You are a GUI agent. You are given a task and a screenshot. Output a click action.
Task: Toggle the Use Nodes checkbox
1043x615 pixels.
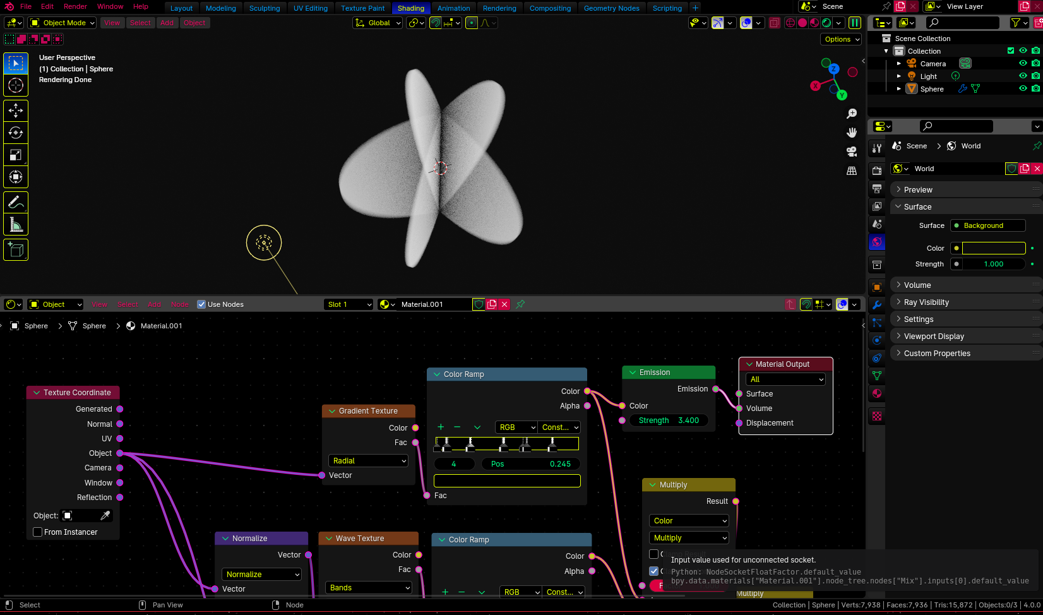(201, 304)
